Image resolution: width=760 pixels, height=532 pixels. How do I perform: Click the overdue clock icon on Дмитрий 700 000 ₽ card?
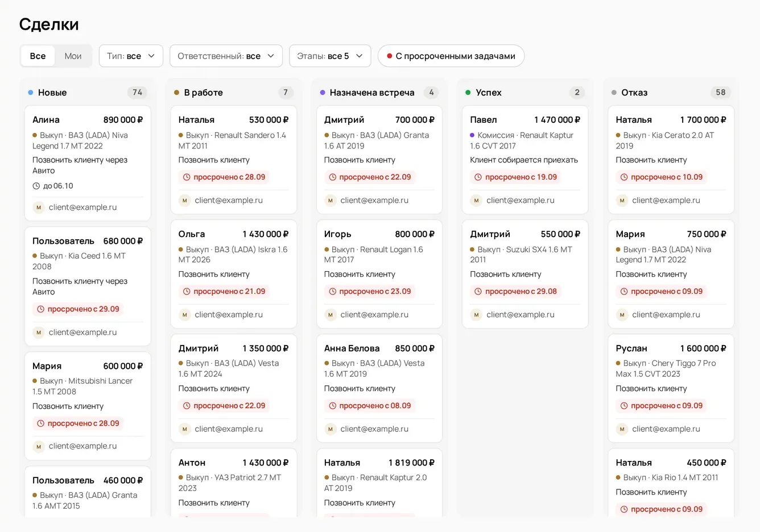332,177
